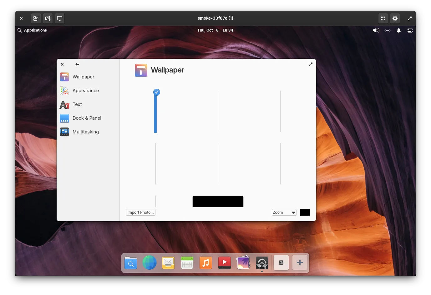Toggle fullscreen in viewer title bar
Screen dimensions: 431x295
[x=383, y=18]
